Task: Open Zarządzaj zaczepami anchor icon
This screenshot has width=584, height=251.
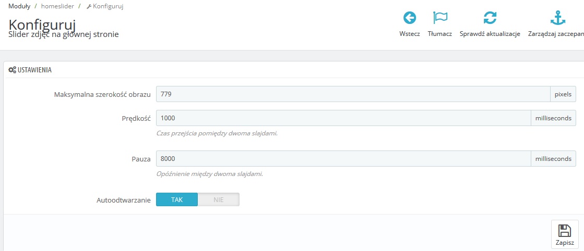Action: coord(557,18)
